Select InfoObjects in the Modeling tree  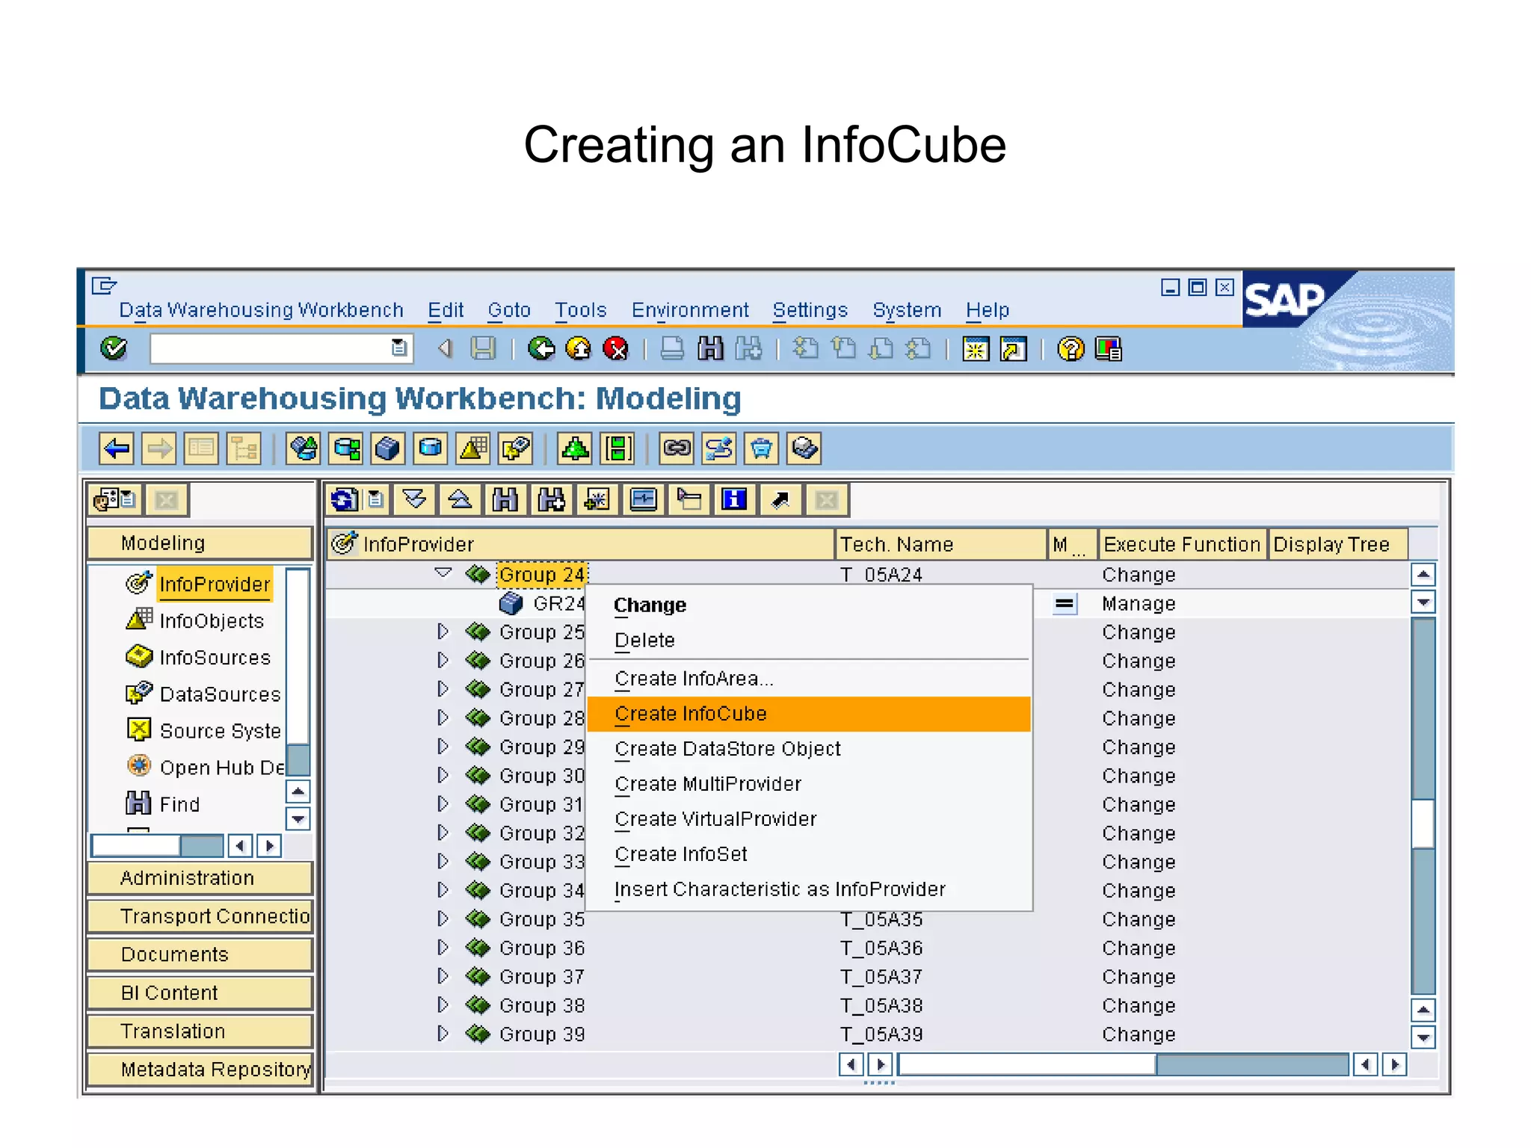coord(212,621)
